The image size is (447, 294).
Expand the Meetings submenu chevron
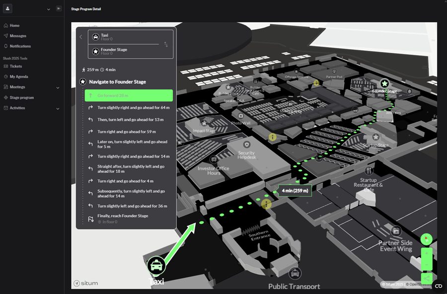58,87
